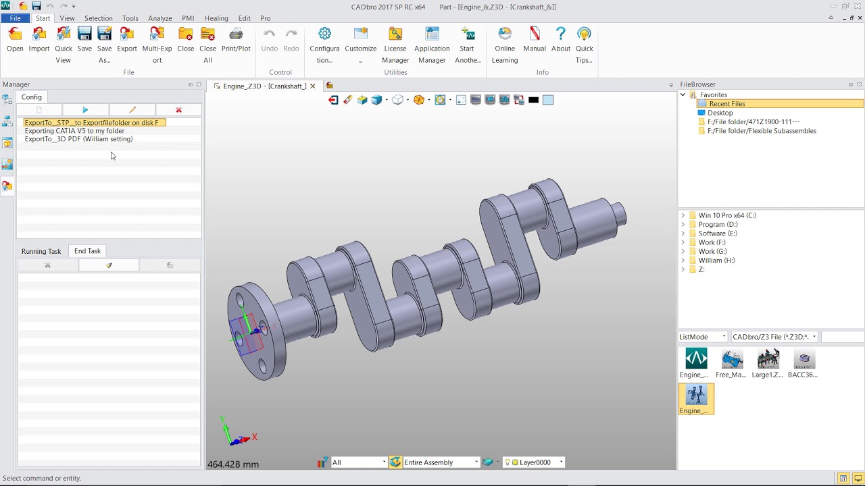The height and width of the screenshot is (486, 865).
Task: Open the Analyze ribbon tab
Action: point(160,18)
